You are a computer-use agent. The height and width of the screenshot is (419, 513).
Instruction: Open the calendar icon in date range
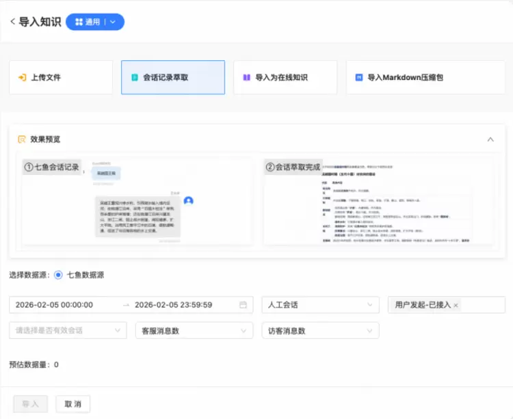243,305
